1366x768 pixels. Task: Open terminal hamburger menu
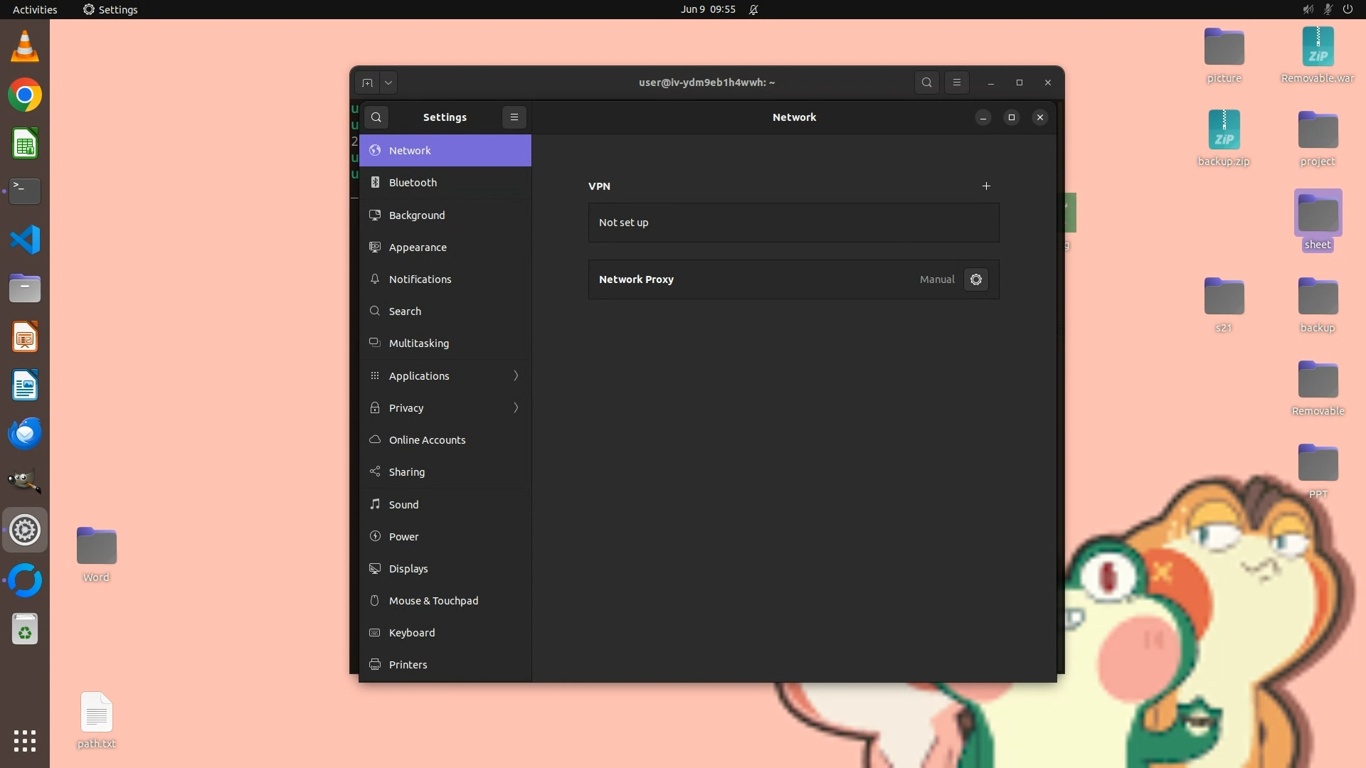point(957,82)
